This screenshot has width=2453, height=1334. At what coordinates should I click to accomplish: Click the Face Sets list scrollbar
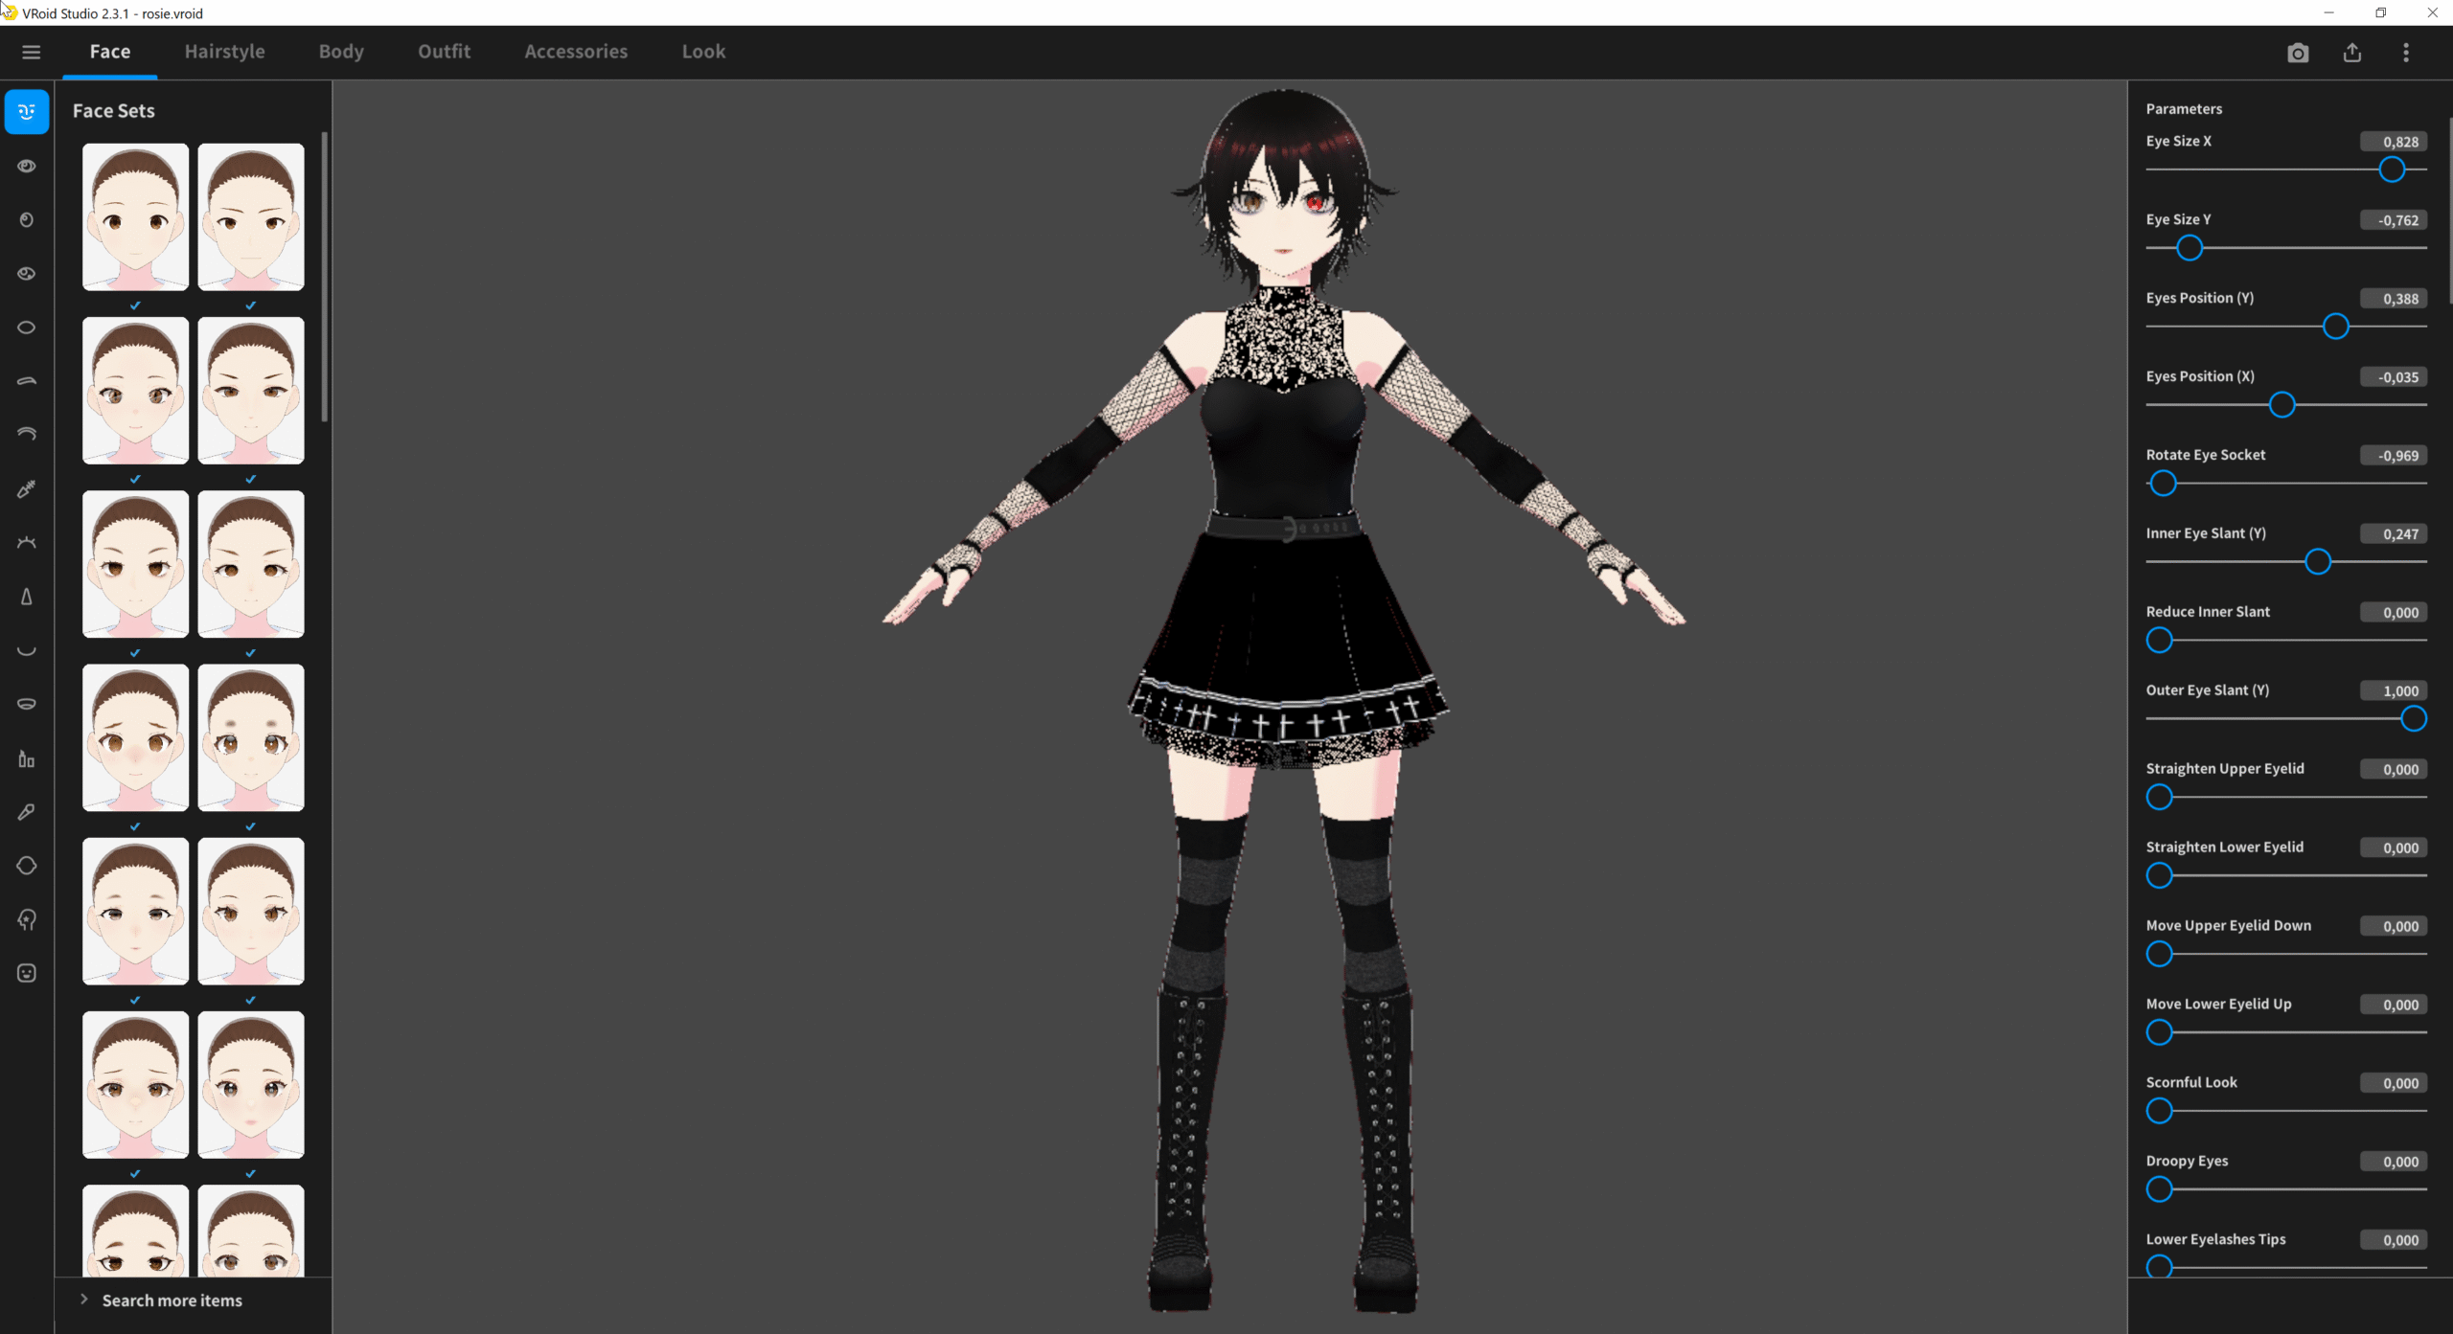tap(325, 278)
